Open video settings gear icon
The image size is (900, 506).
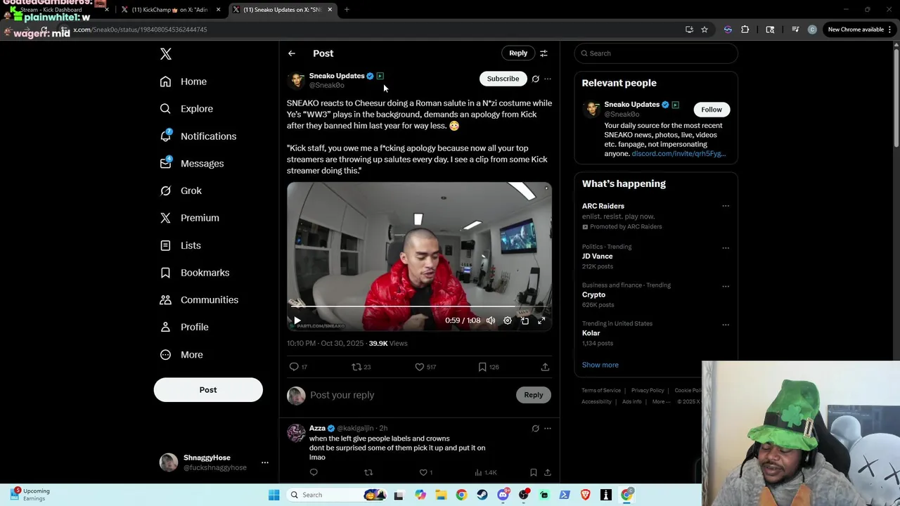coord(508,320)
